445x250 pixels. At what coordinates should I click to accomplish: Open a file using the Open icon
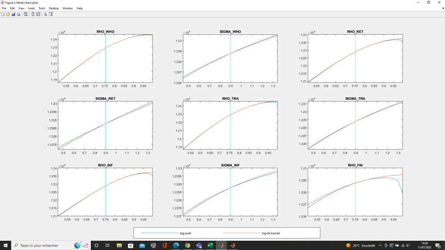click(8, 14)
